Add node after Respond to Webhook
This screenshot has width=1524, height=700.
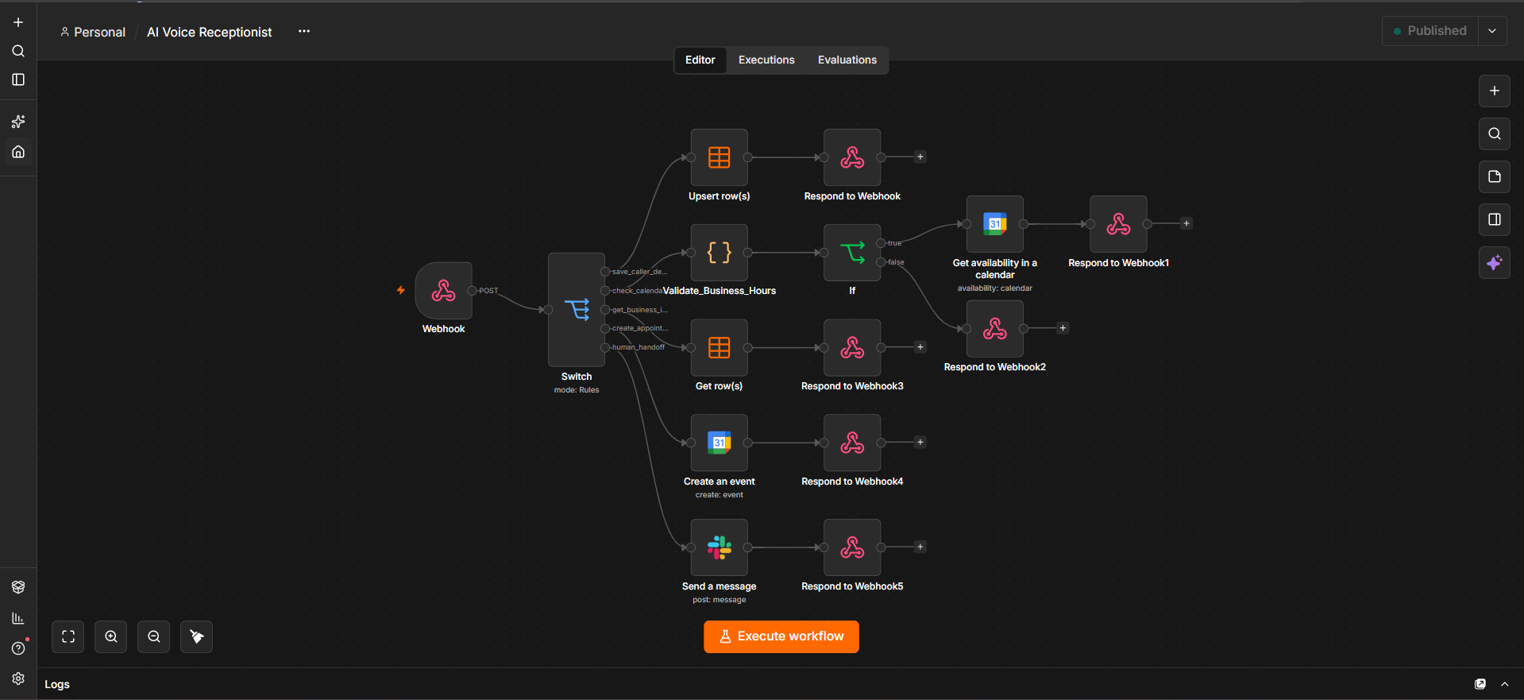[x=920, y=157]
